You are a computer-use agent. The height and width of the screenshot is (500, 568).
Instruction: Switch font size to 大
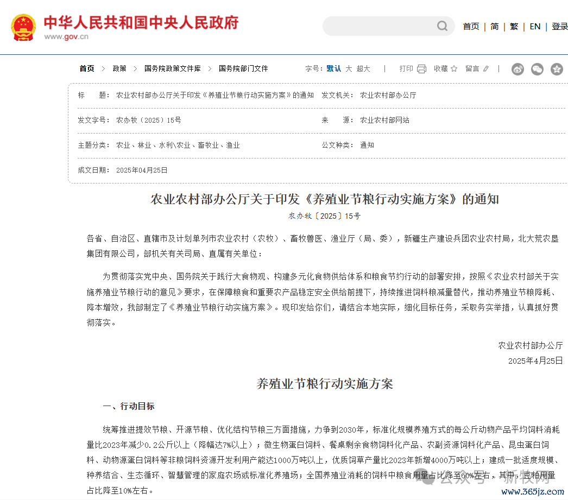pos(349,68)
